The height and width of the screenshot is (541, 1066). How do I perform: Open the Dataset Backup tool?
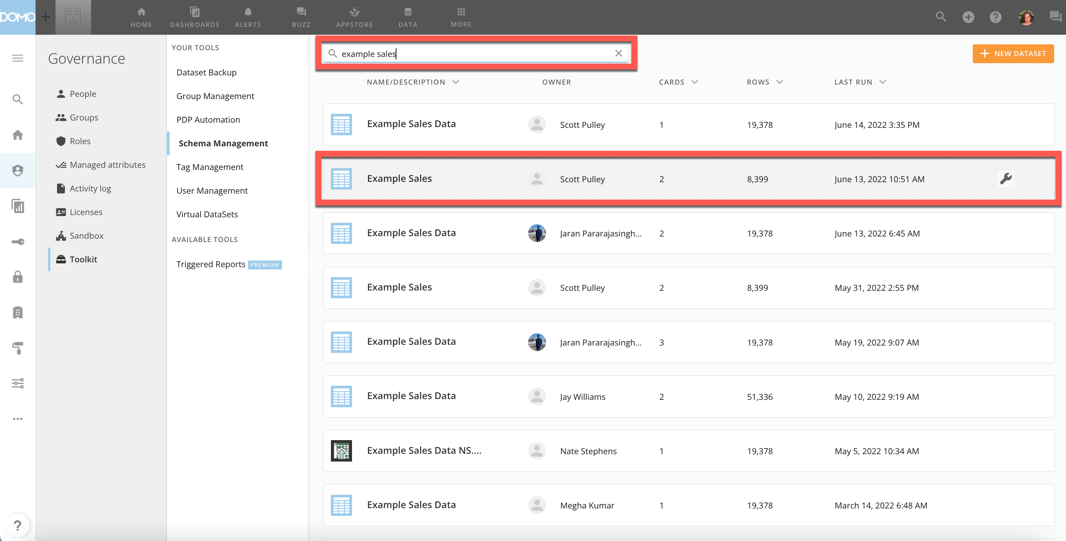[207, 72]
